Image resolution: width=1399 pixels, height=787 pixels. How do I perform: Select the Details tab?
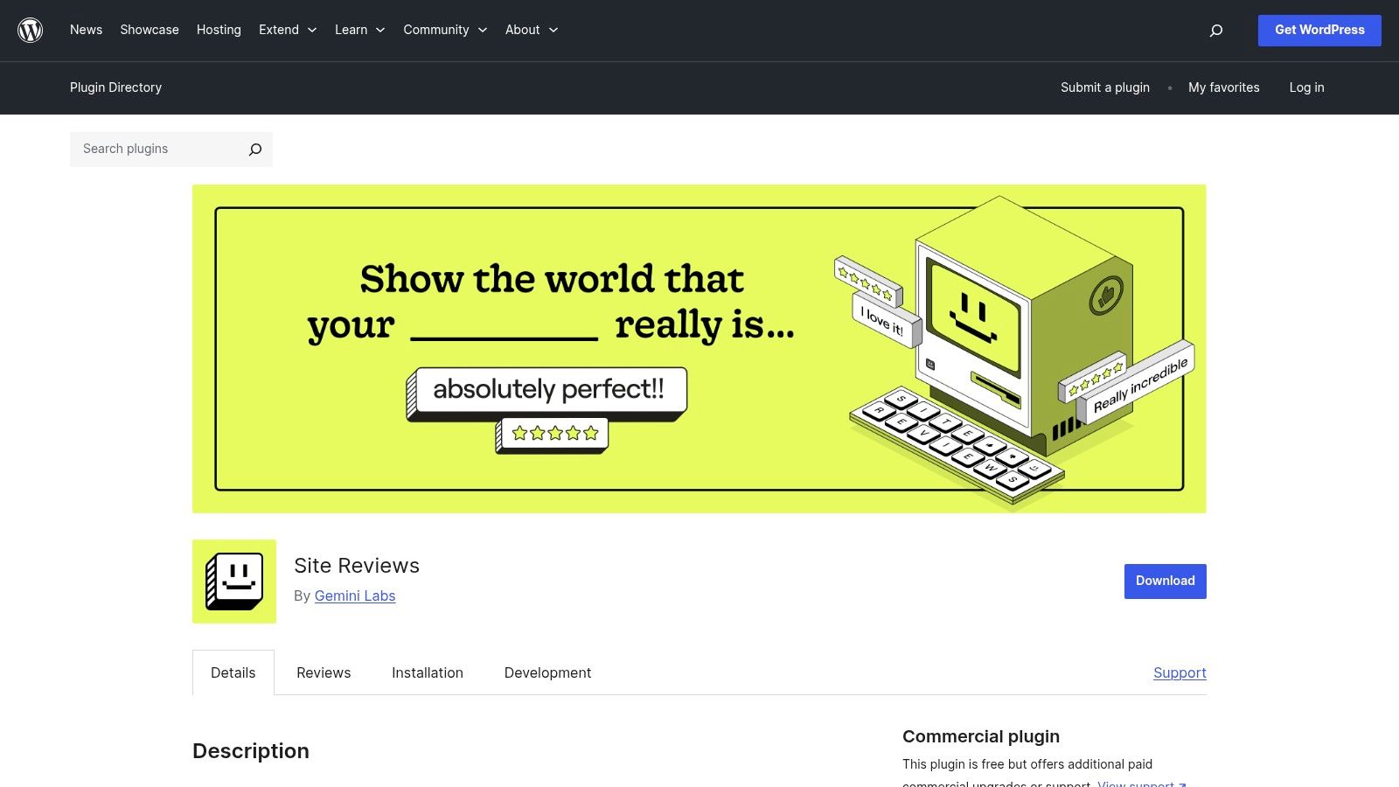coord(233,672)
